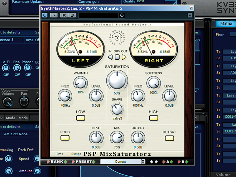This screenshot has width=236, height=177.
Task: Switch to the Mod4 tab
Action: [23, 118]
